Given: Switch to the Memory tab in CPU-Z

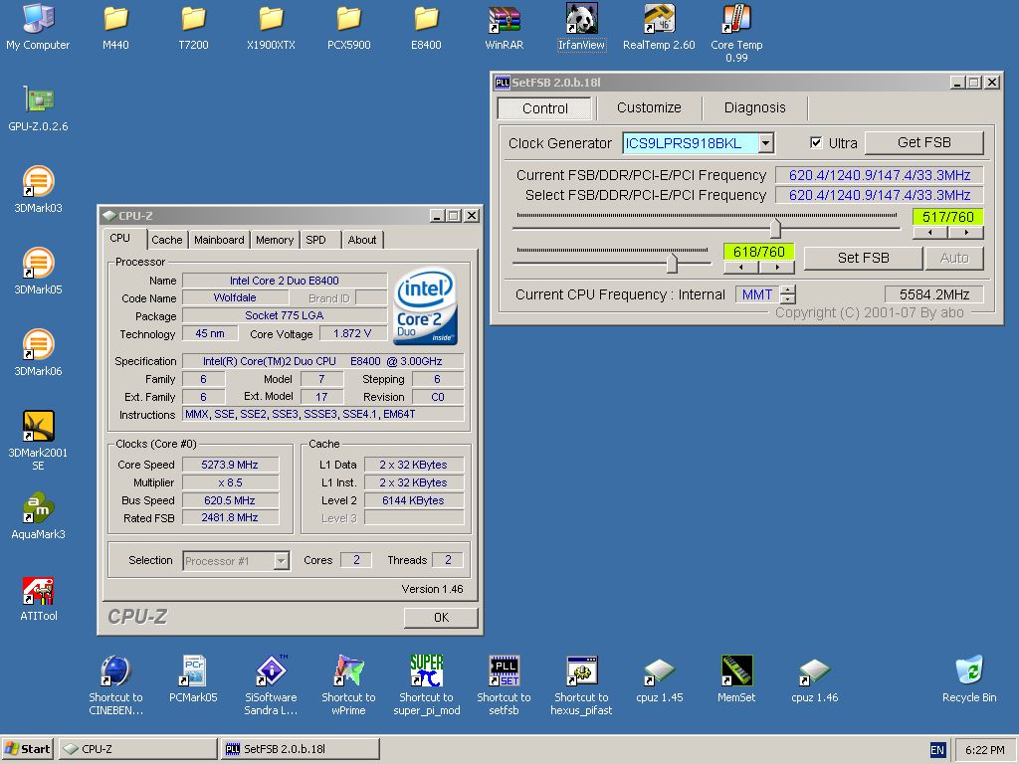Looking at the screenshot, I should pos(275,240).
